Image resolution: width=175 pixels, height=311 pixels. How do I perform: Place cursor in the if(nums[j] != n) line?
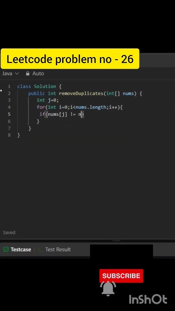pos(62,114)
